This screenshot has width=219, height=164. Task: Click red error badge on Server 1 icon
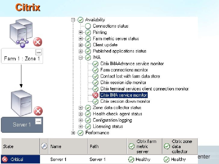[x=38, y=111]
